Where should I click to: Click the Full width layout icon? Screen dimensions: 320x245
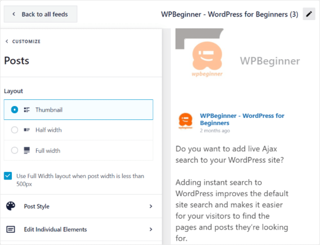pyautogui.click(x=27, y=150)
